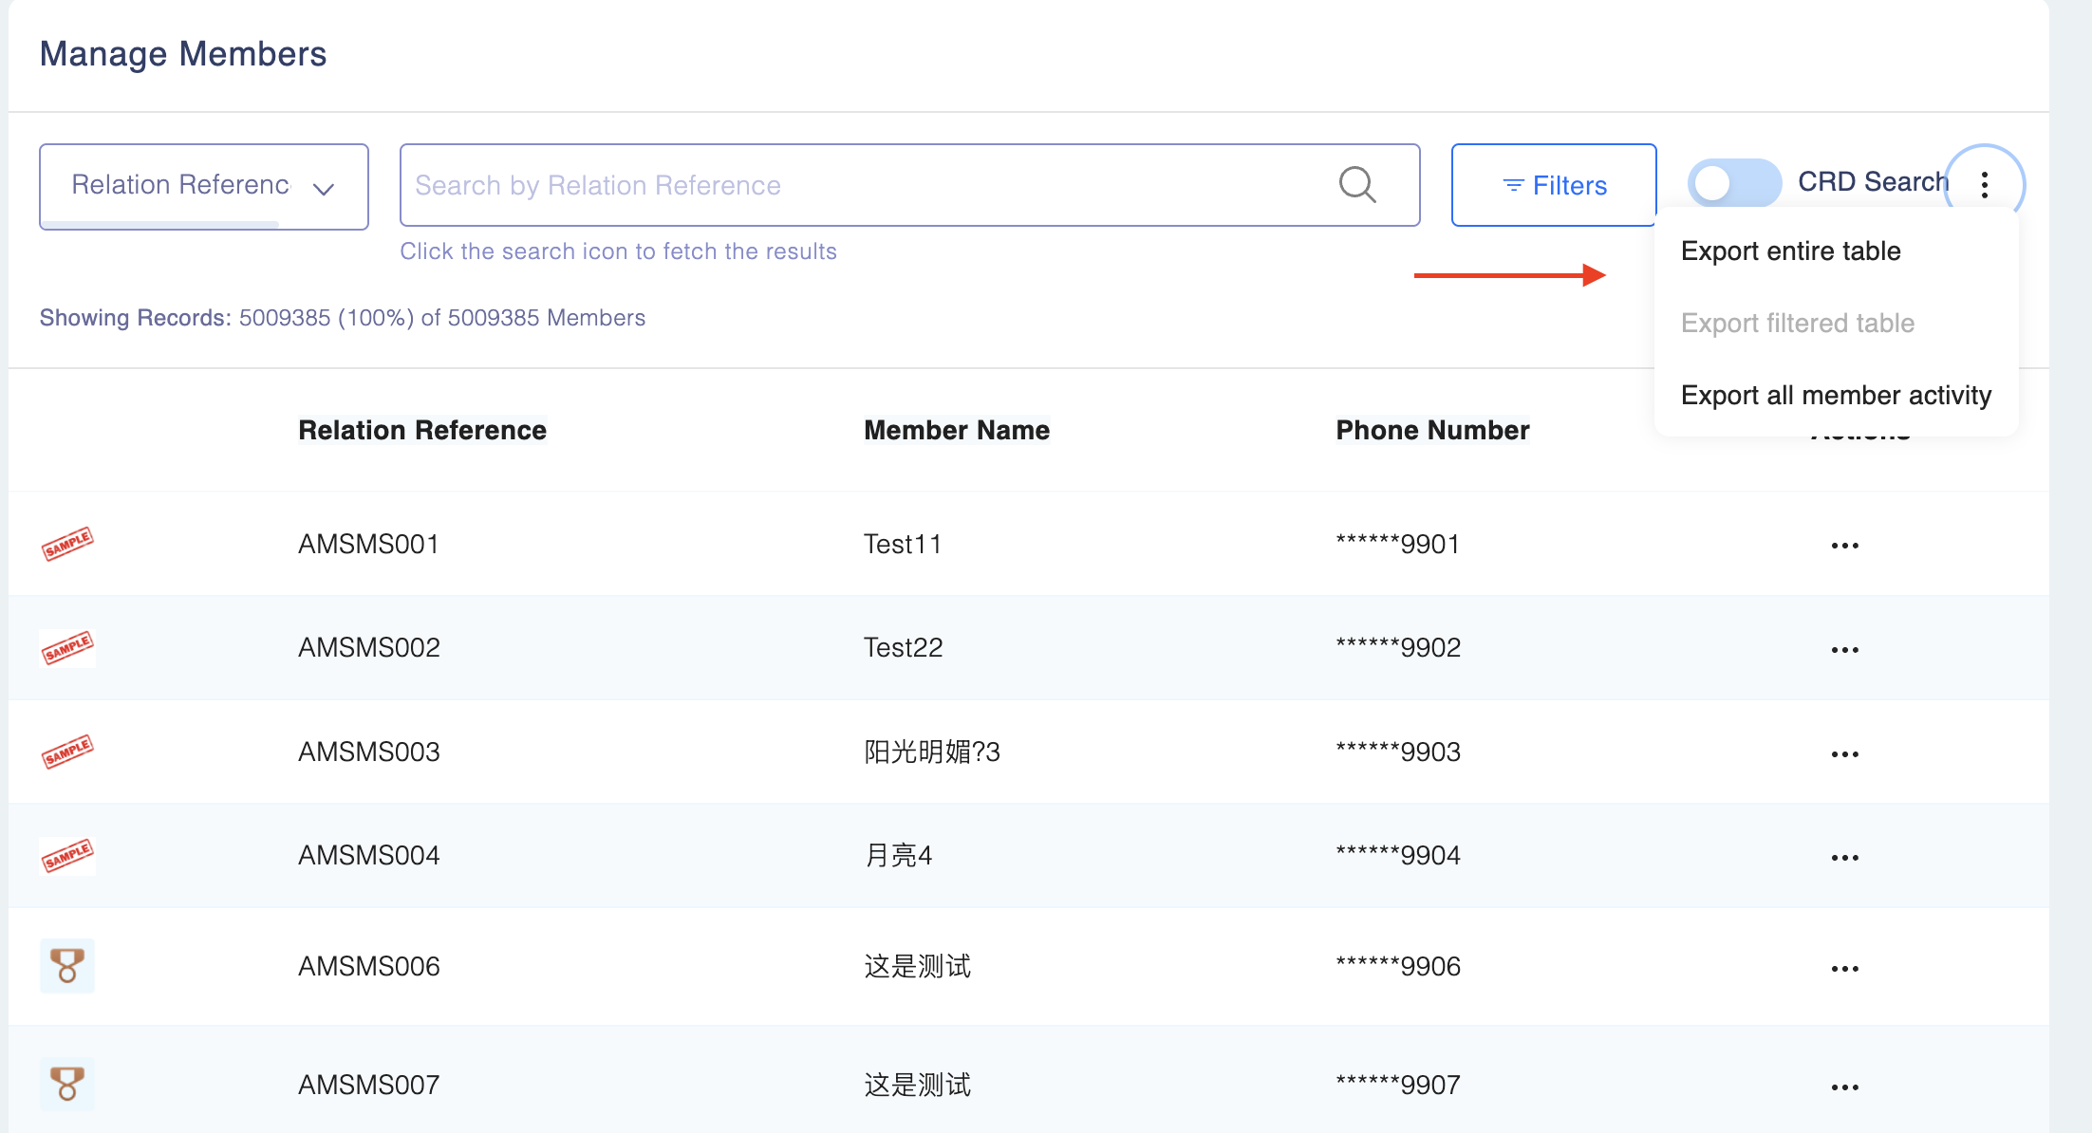
Task: Click the Relation Reference dropdown chevron
Action: coord(324,188)
